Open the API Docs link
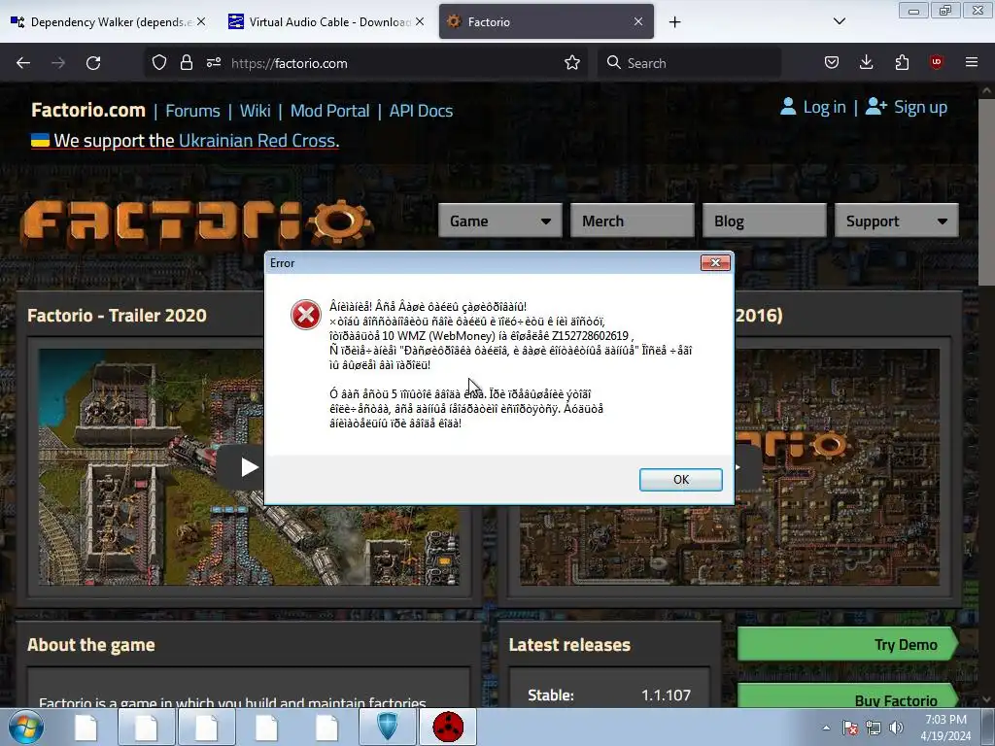 click(x=421, y=111)
